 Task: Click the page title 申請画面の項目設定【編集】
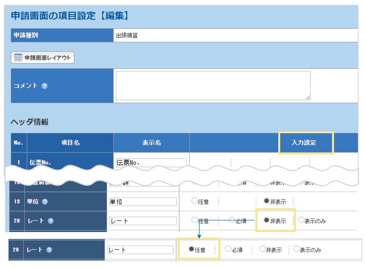70,16
